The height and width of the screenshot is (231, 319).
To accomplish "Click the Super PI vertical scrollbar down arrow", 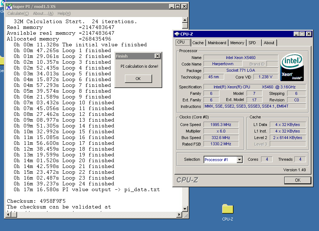I will coord(185,209).
